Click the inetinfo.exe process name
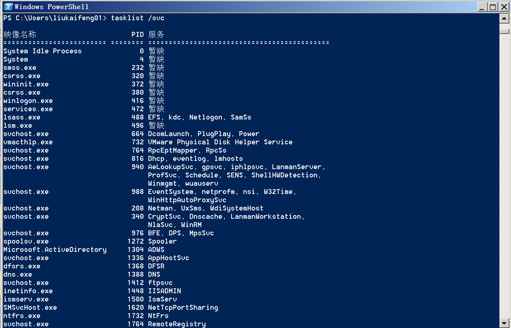 (28, 291)
